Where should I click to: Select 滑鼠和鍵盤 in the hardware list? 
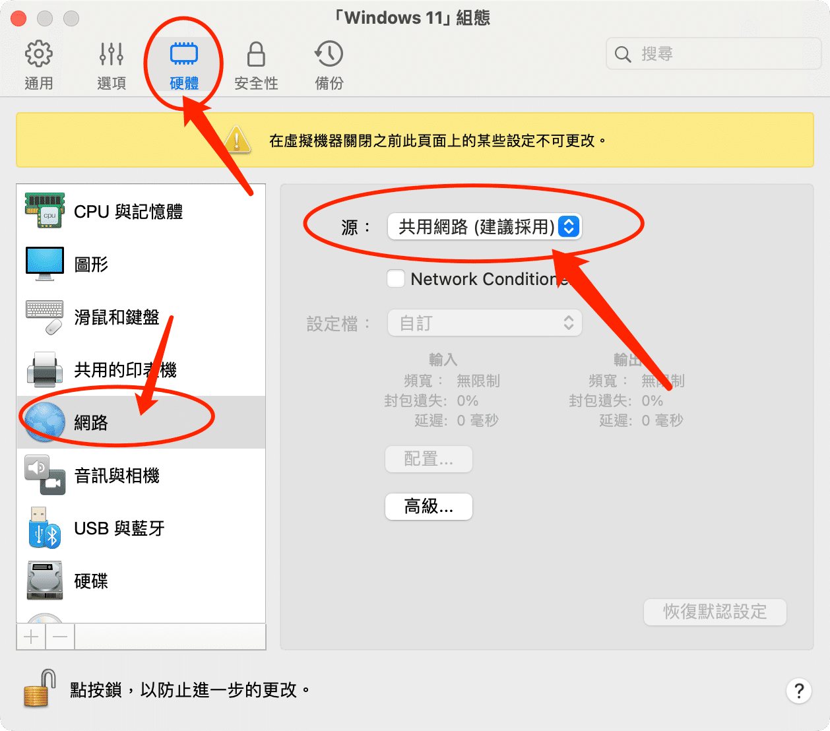(141, 317)
